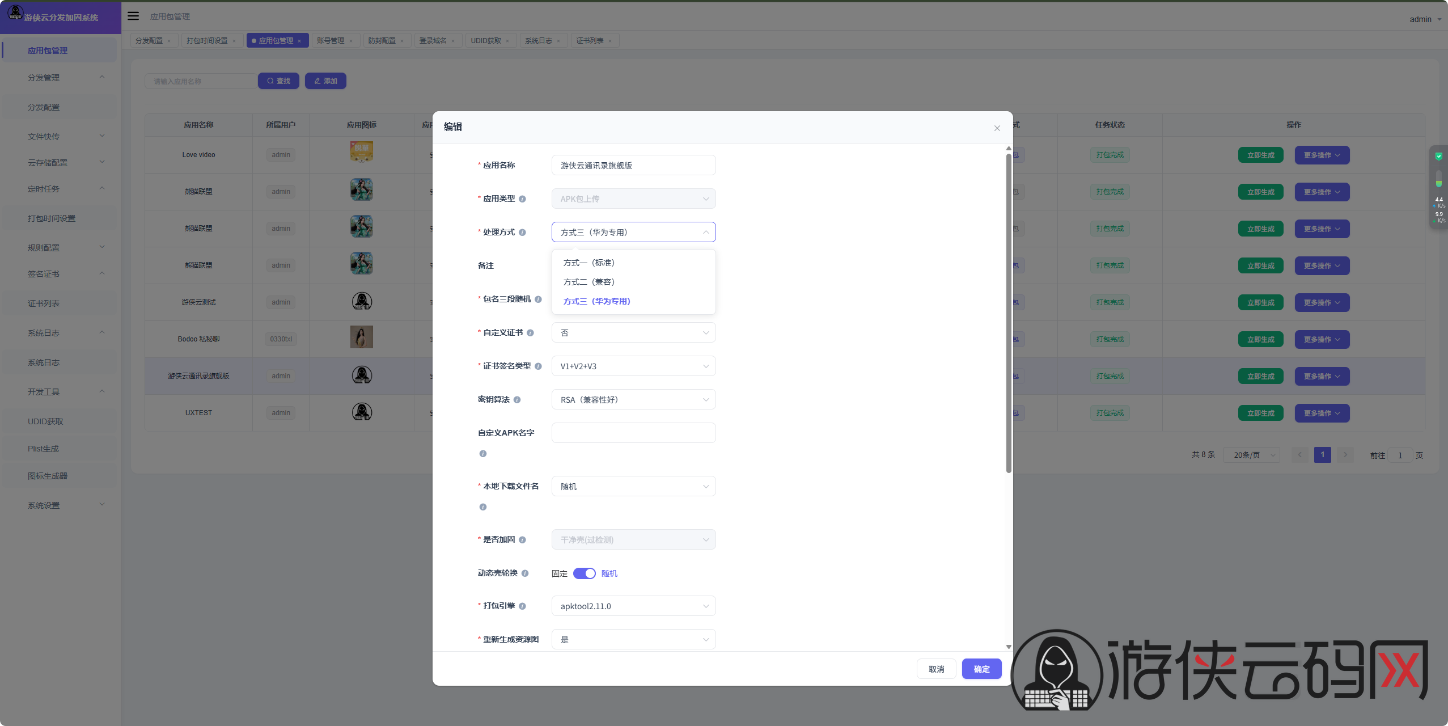
Task: Close the 编辑 dialog with X icon
Action: 997,128
